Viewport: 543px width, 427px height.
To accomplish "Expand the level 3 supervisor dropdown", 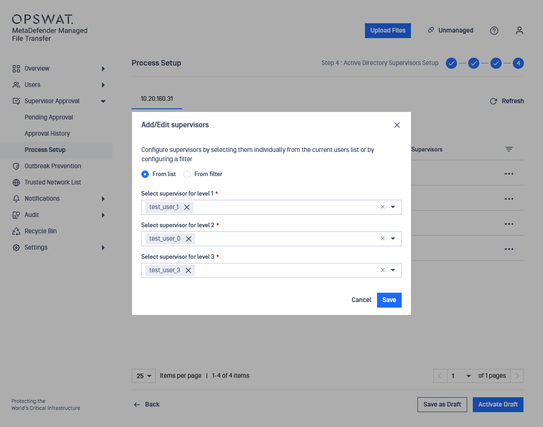I will coord(393,270).
